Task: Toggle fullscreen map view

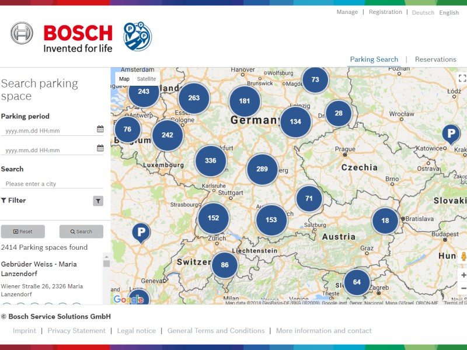Action: click(462, 78)
